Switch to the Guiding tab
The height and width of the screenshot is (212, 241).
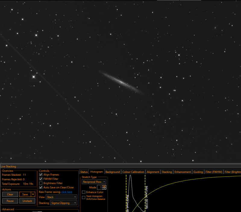pos(198,172)
